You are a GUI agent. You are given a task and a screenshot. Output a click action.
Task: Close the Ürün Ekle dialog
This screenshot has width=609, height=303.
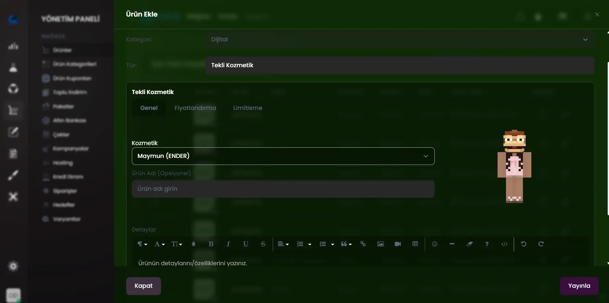point(597,15)
